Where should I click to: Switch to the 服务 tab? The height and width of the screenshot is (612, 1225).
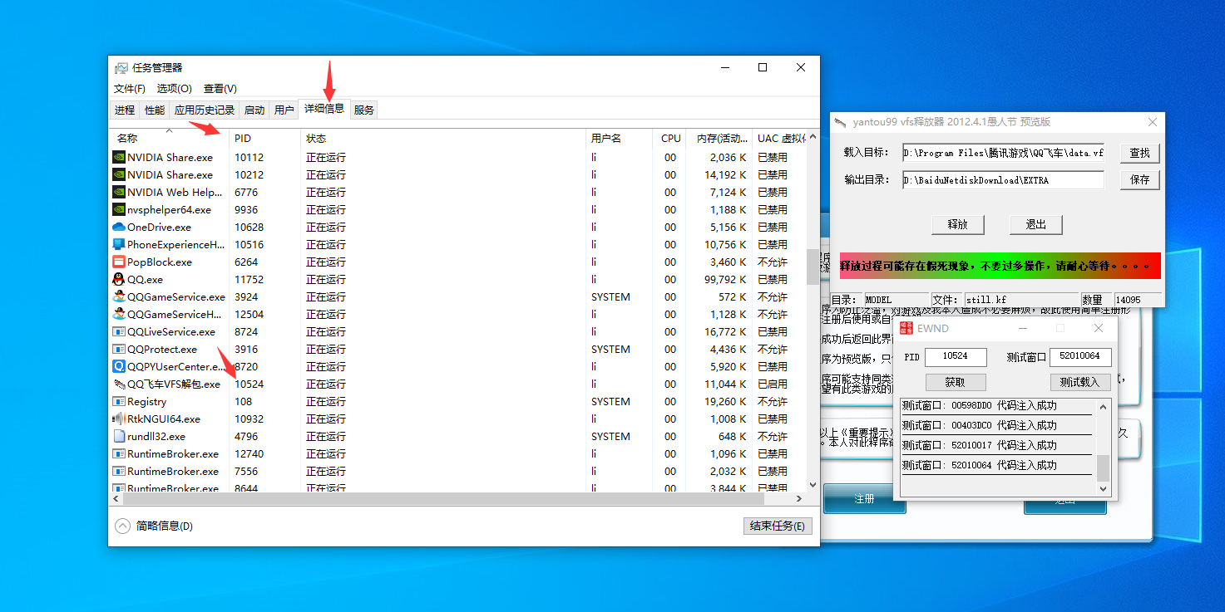tap(364, 110)
